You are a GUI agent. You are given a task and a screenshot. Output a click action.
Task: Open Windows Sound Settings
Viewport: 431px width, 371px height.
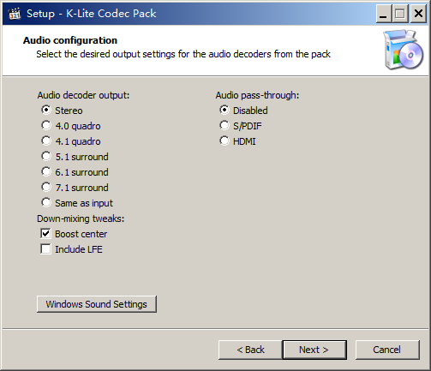click(x=97, y=304)
